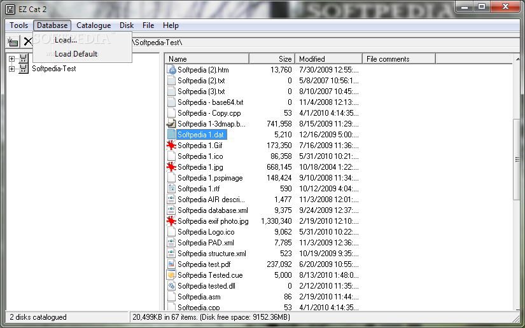Screen dimensions: 525x328
Task: Click the Softpedia AIR descri... file icon
Action: [171, 199]
